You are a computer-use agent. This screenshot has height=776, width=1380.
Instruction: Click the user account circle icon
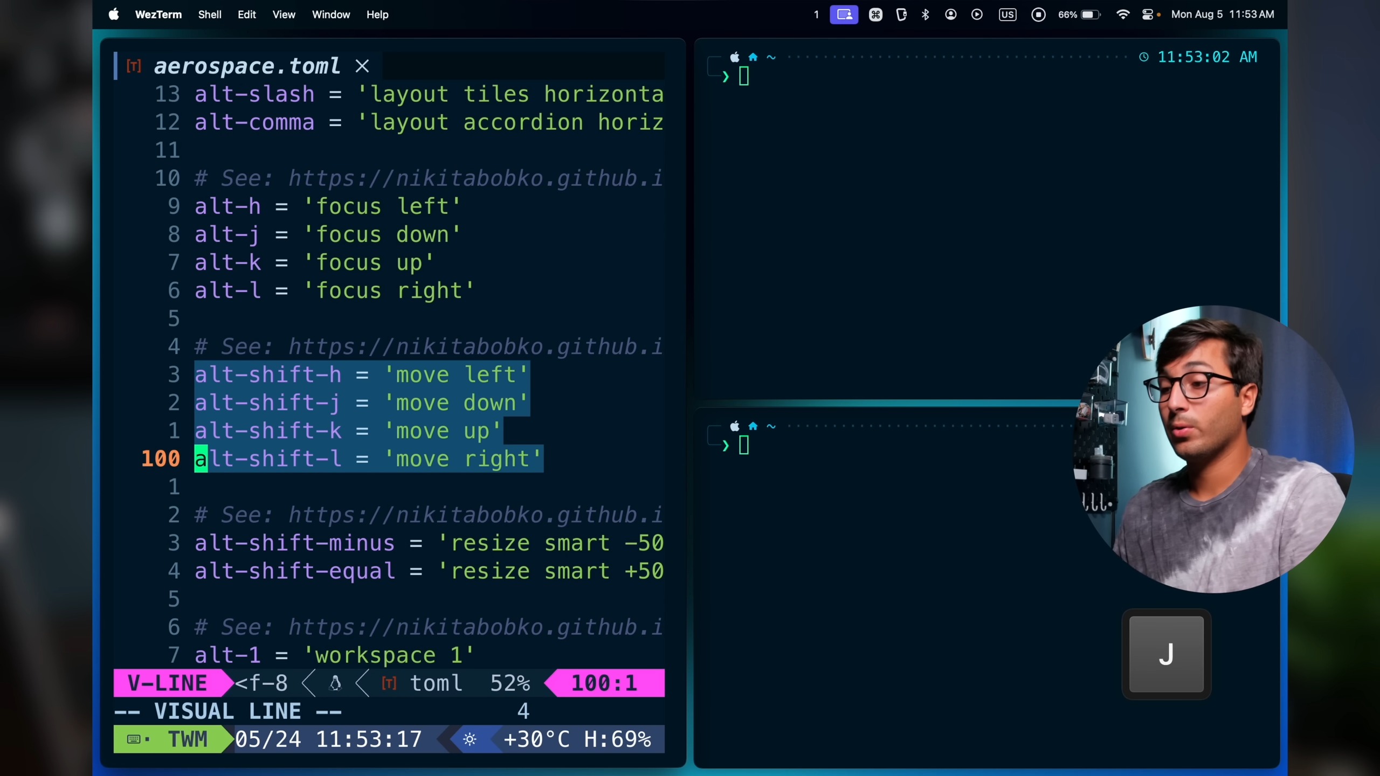coord(950,15)
